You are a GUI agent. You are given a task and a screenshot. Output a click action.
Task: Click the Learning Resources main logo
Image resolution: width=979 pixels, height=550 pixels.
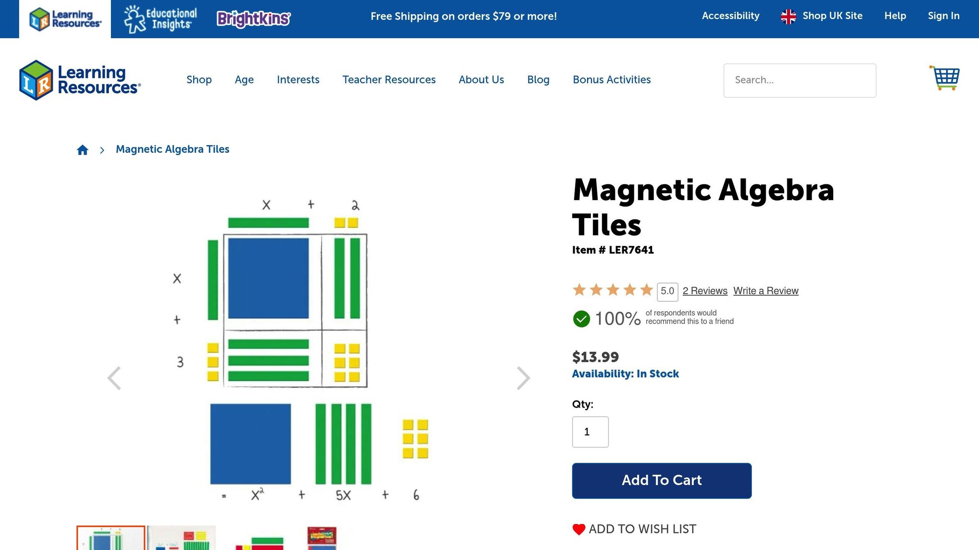click(x=80, y=80)
